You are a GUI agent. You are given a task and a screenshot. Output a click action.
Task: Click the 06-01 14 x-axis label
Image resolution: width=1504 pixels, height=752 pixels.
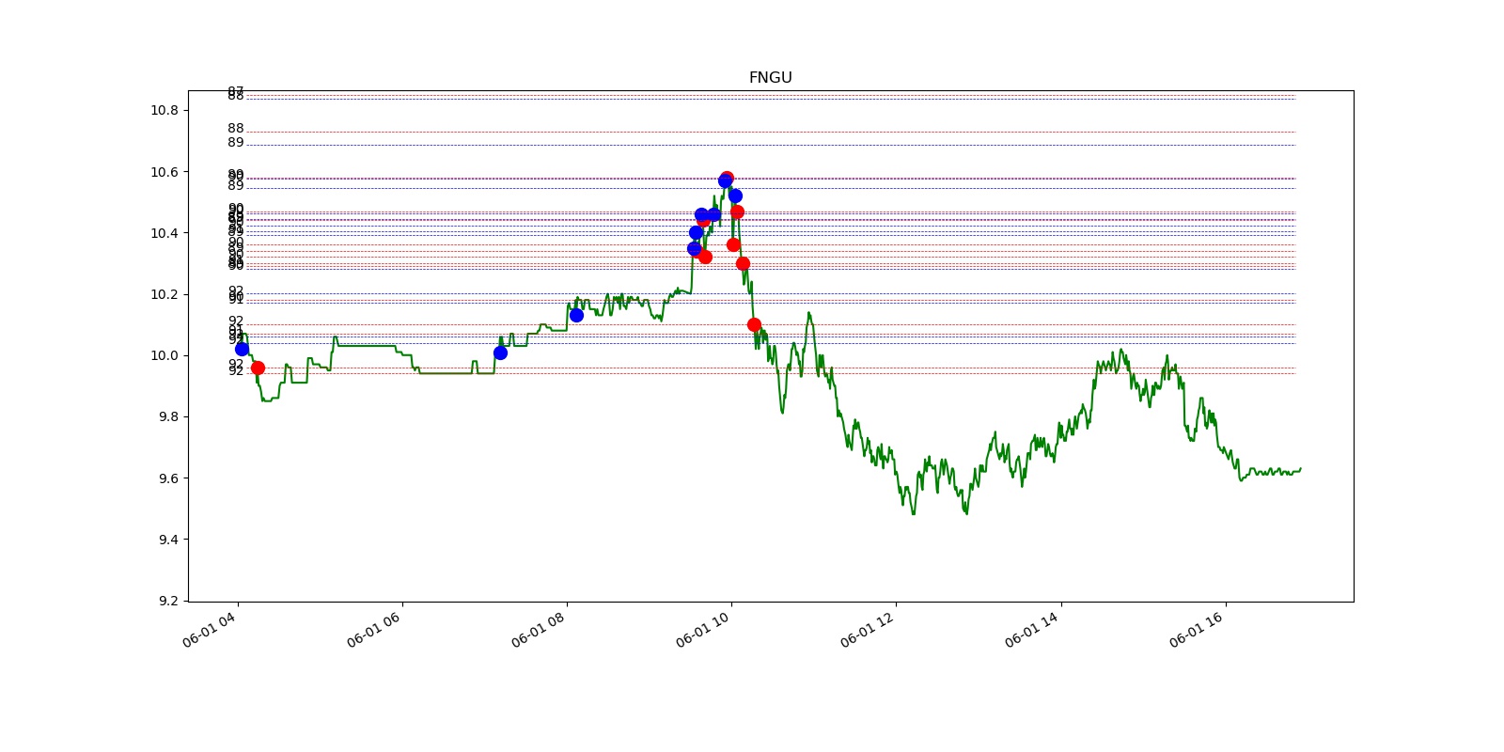tap(1031, 629)
